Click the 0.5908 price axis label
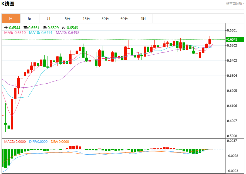The height and width of the screenshot is (174, 246). (232, 136)
